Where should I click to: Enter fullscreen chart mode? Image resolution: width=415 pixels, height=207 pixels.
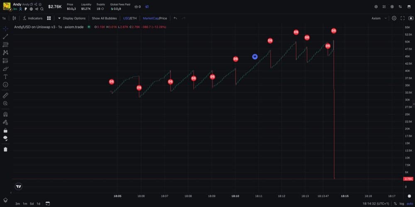click(403, 18)
